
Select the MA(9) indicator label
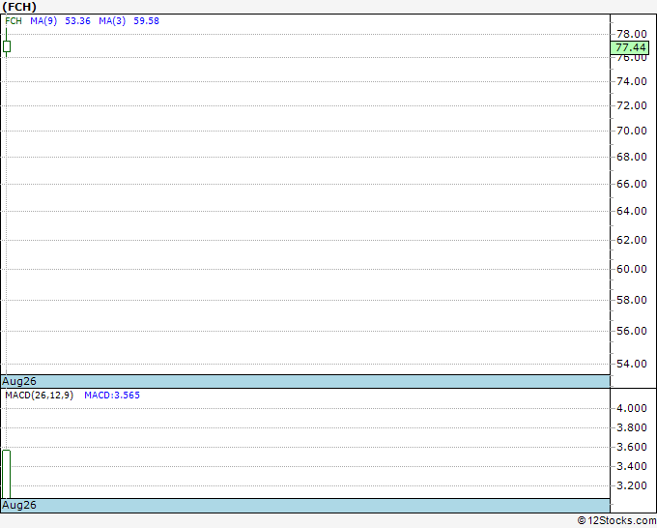(x=43, y=21)
